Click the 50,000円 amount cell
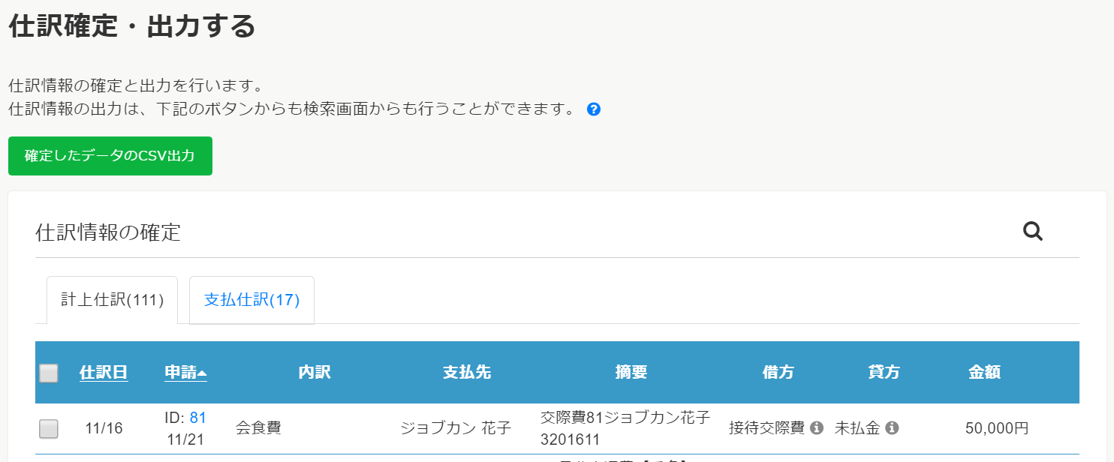The width and height of the screenshot is (1114, 462). (997, 428)
